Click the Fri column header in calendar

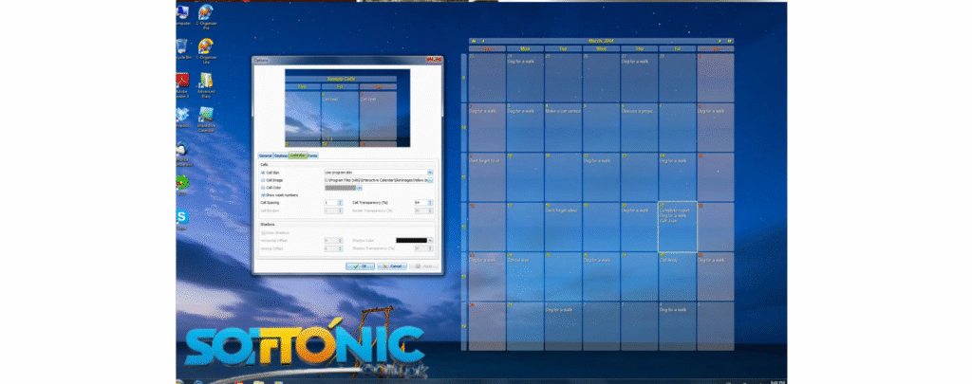tap(677, 48)
